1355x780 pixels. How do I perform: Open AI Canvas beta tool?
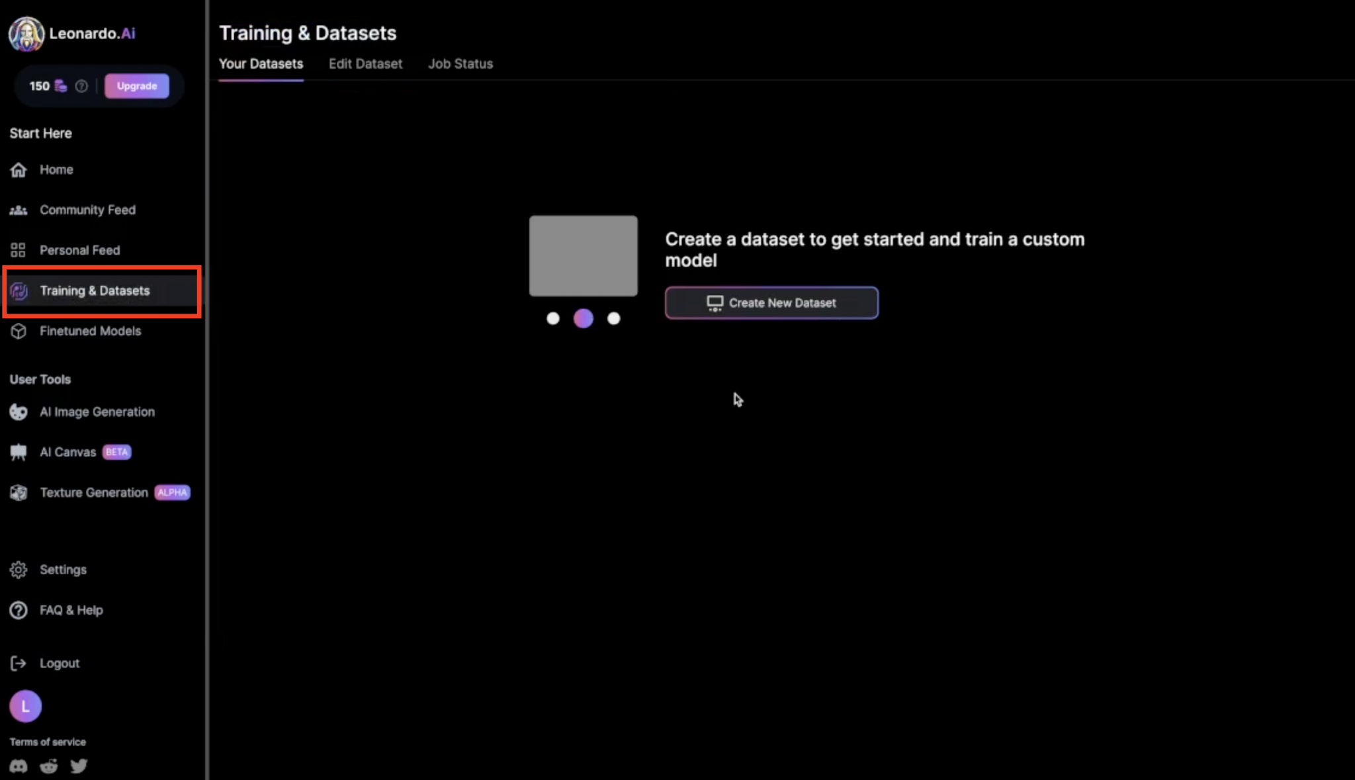pos(68,453)
